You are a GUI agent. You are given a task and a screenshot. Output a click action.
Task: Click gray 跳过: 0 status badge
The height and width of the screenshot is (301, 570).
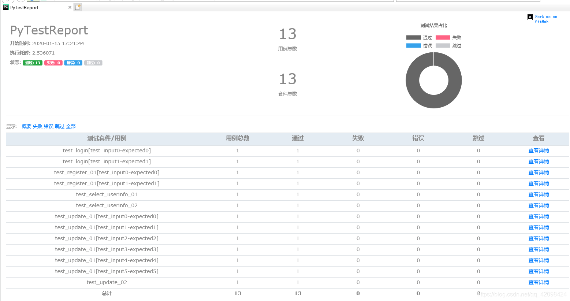pyautogui.click(x=93, y=63)
